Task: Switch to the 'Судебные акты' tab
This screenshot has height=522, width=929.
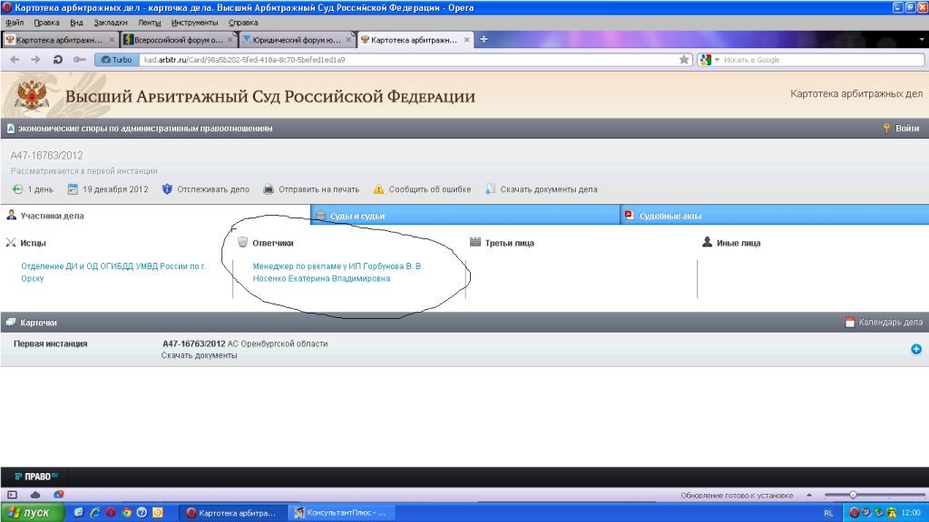Action: click(670, 216)
